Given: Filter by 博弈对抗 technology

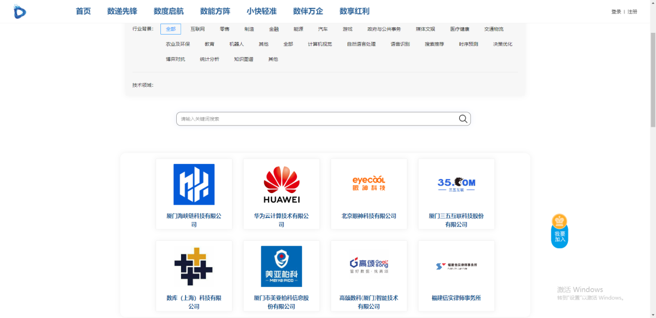Looking at the screenshot, I should point(176,59).
